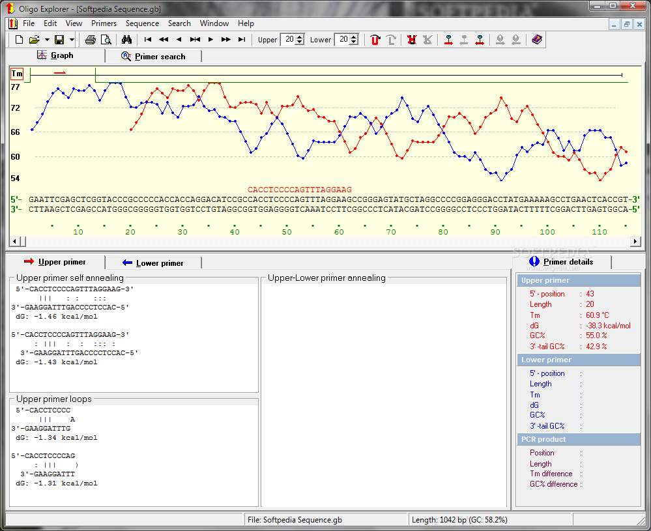Increase the Upper primer length with the up spinner
651x531 pixels.
coord(300,36)
